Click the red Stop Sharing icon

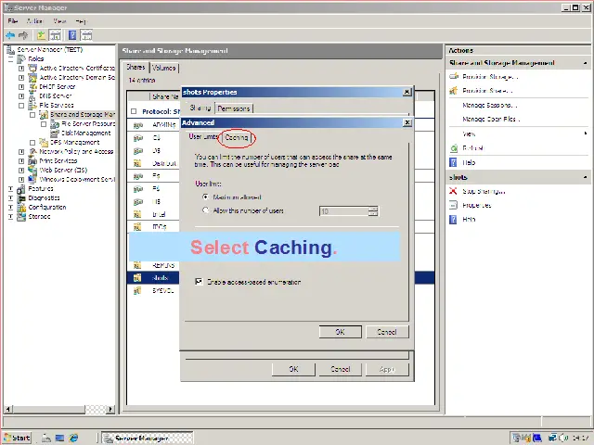click(x=453, y=191)
